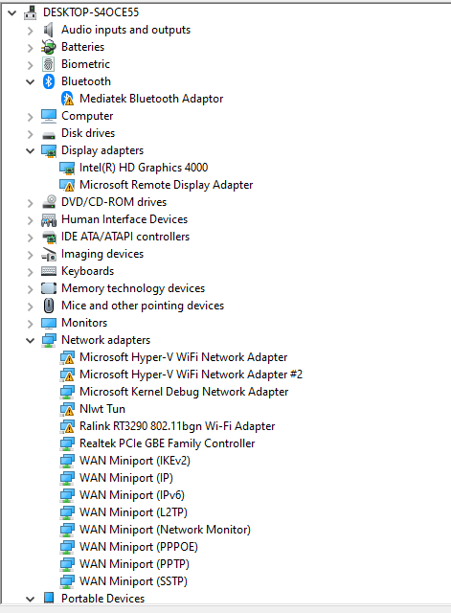Expand DVD/CD-ROM drives category
The height and width of the screenshot is (613, 451).
31,203
